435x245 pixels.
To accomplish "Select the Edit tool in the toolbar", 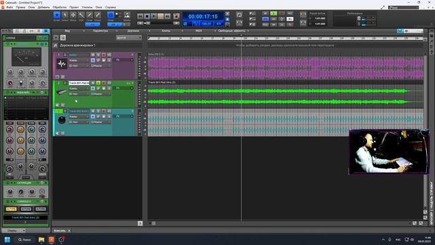I will point(82,15).
